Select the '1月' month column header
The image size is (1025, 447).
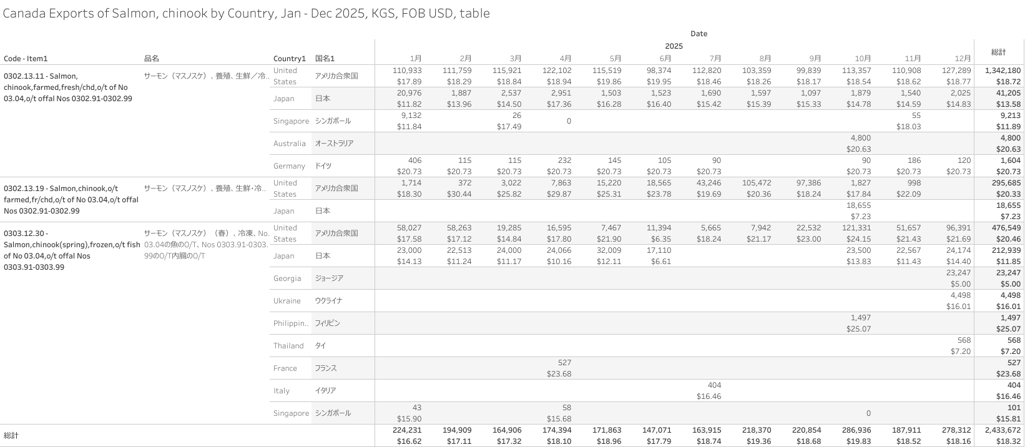coord(416,59)
